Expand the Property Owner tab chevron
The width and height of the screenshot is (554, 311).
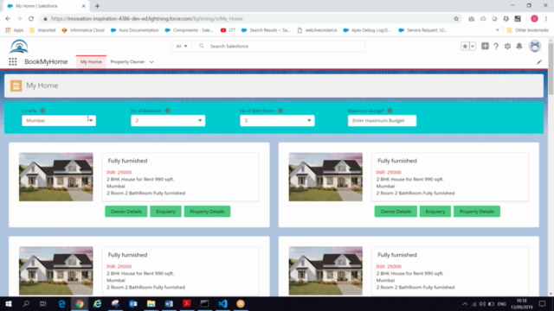pos(151,62)
